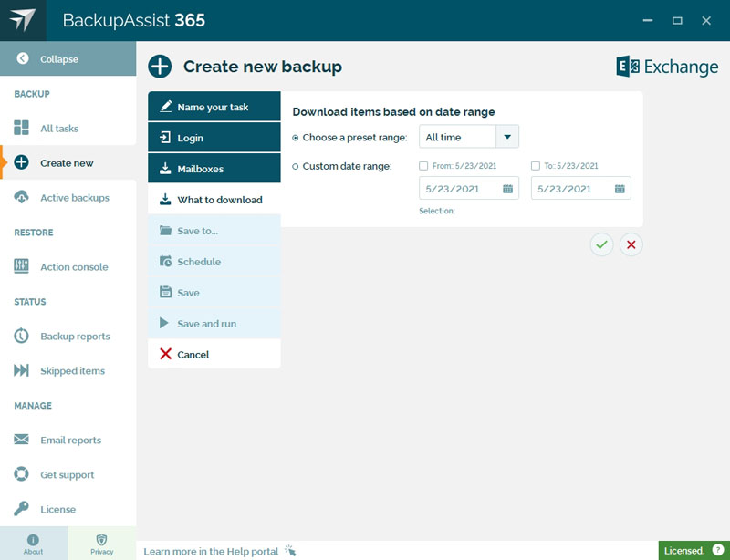Discard with the red X button
The width and height of the screenshot is (730, 560).
coord(631,244)
